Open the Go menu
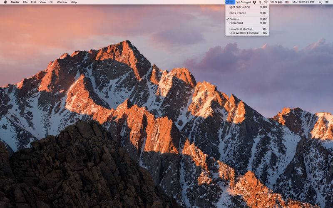The height and width of the screenshot is (208, 333). [51, 2]
